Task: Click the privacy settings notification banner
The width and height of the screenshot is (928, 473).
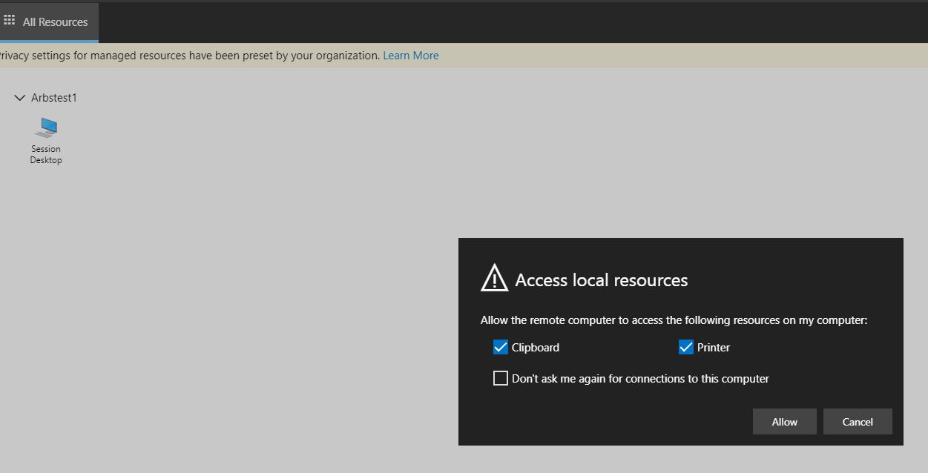Action: [223, 55]
